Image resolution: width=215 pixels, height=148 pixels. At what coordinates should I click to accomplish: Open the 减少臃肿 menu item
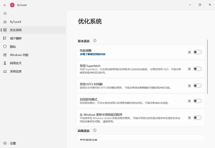coord(16,38)
